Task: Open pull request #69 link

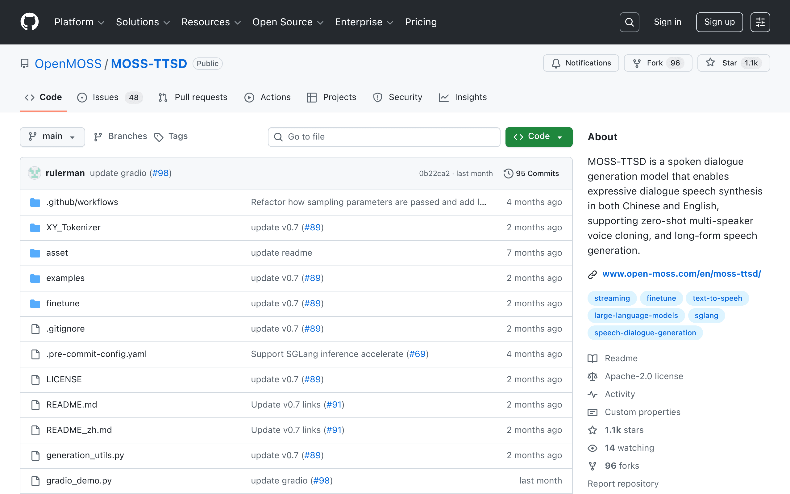Action: [x=417, y=354]
